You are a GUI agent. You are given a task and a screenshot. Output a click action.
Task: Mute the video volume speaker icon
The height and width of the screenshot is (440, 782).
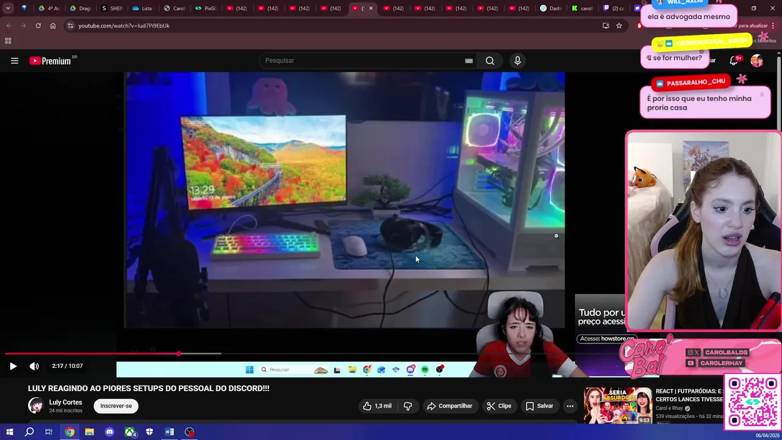(x=34, y=366)
